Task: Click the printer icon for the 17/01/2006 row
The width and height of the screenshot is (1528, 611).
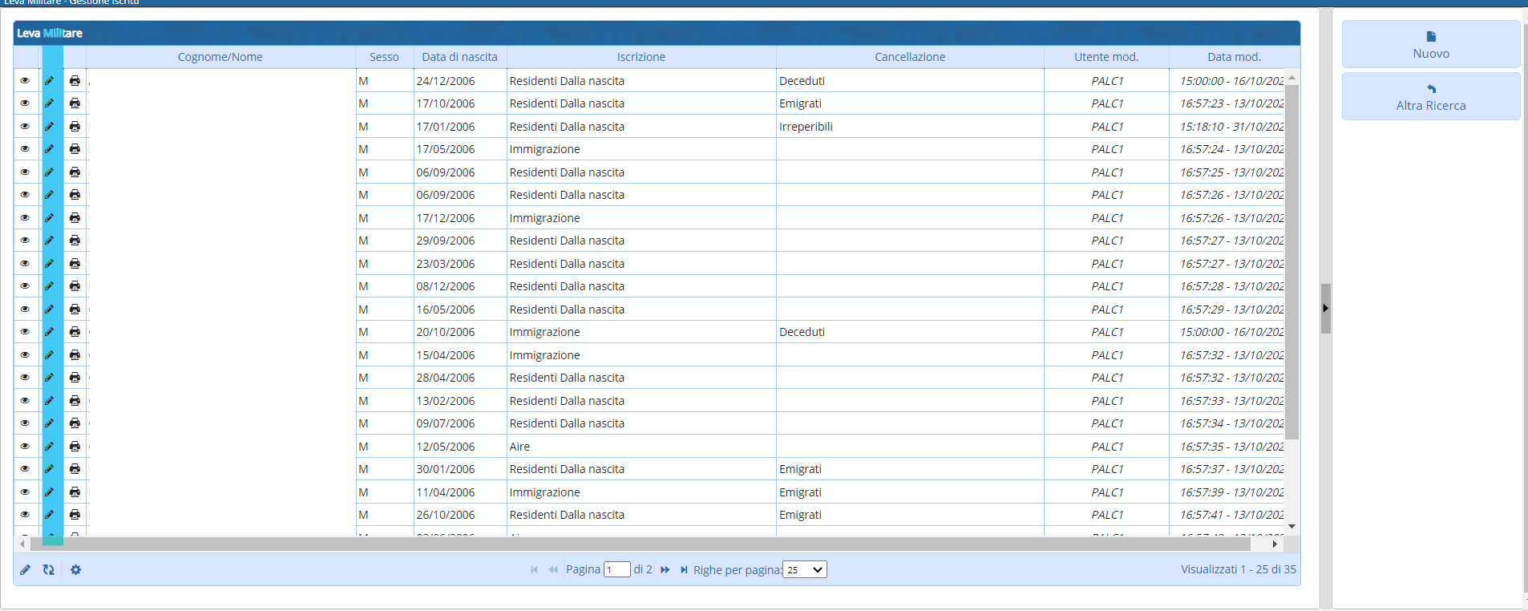Action: click(75, 127)
